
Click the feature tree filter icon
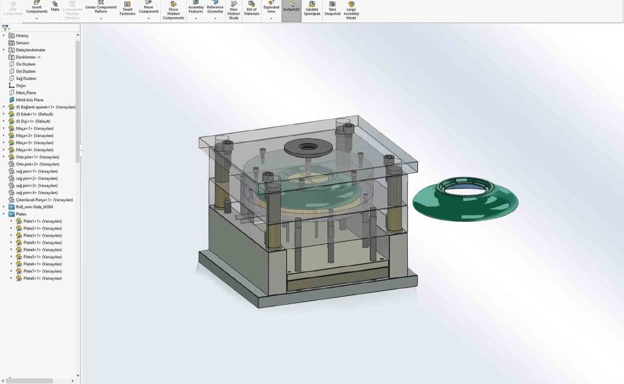pyautogui.click(x=5, y=27)
